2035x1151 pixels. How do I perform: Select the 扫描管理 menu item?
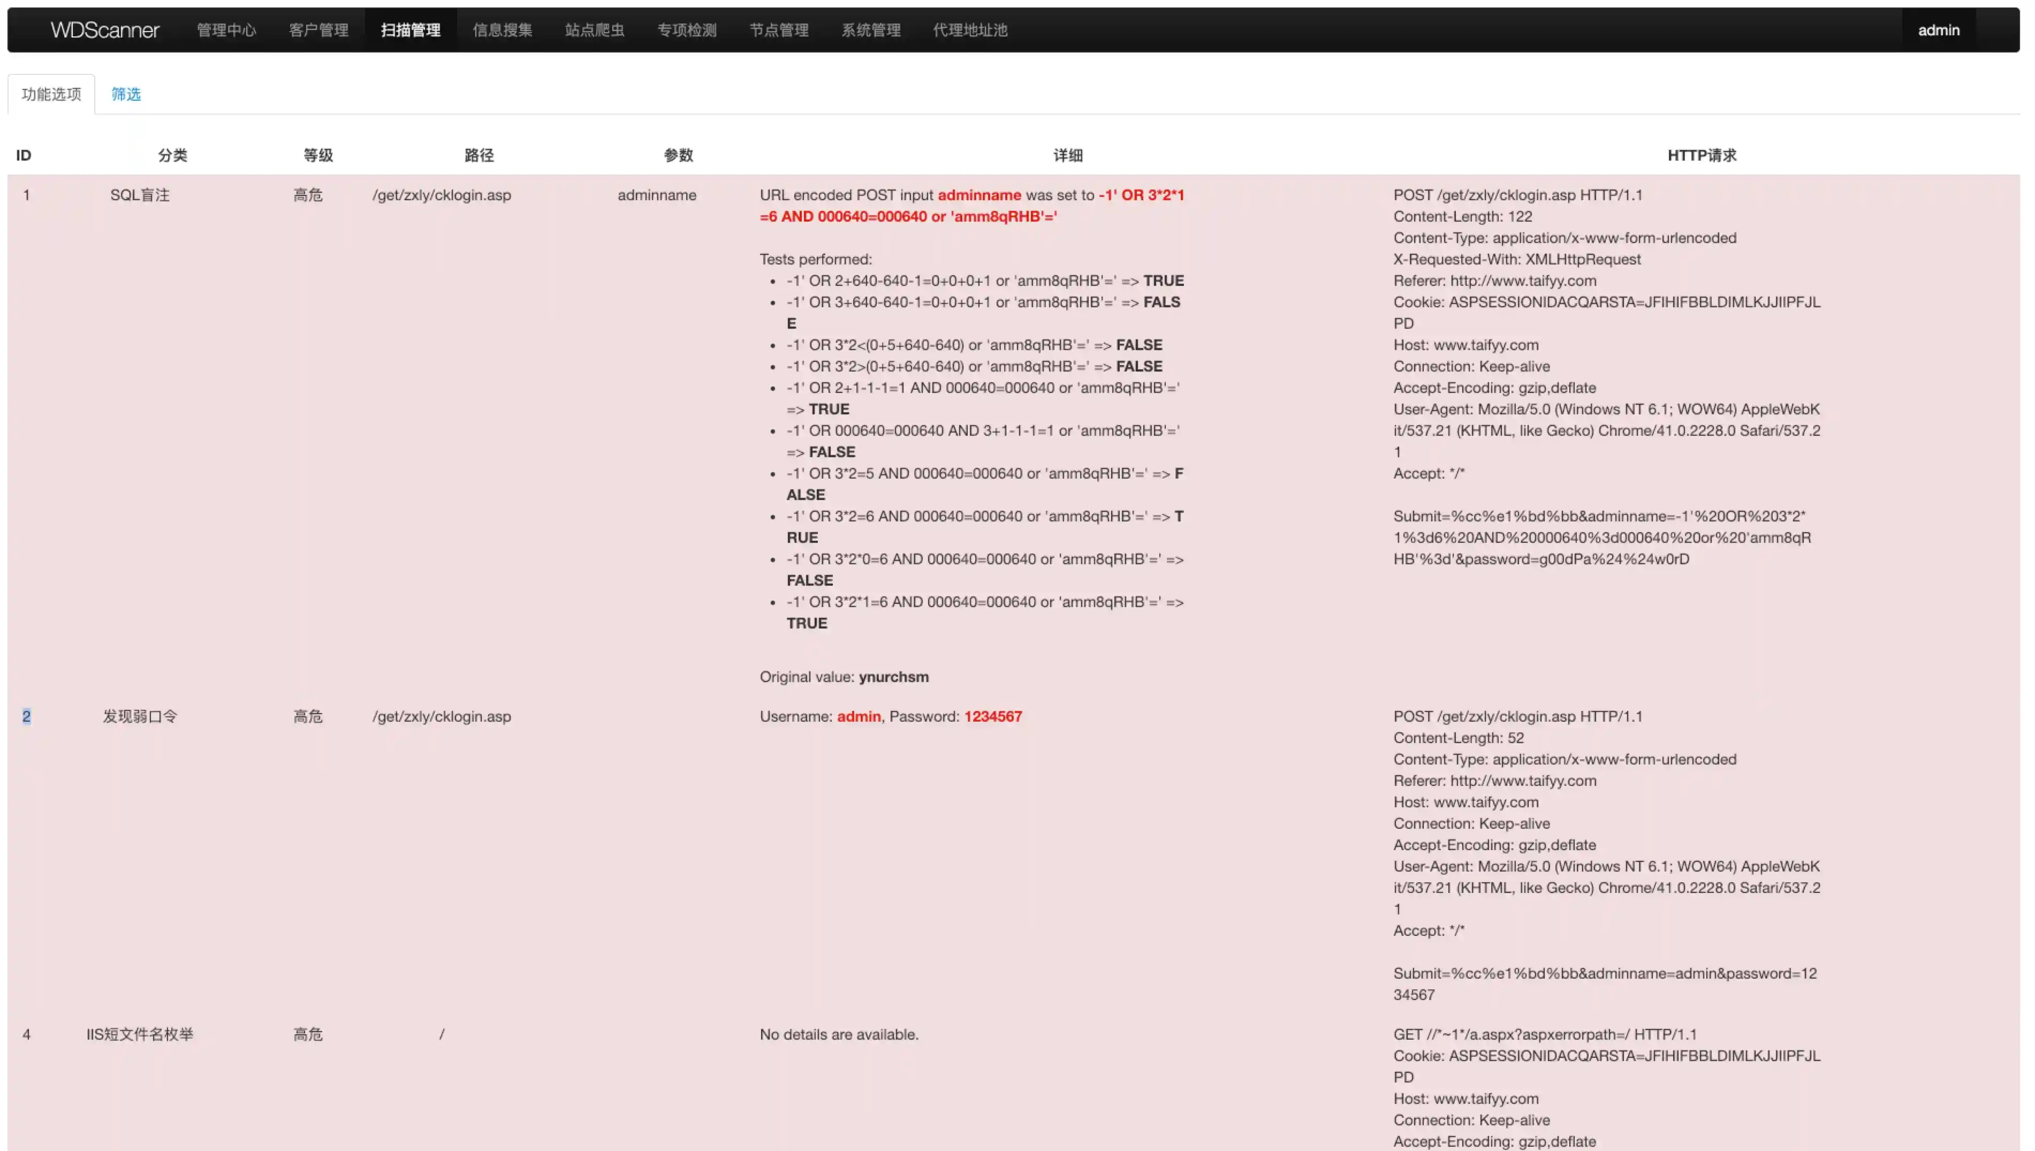[410, 30]
